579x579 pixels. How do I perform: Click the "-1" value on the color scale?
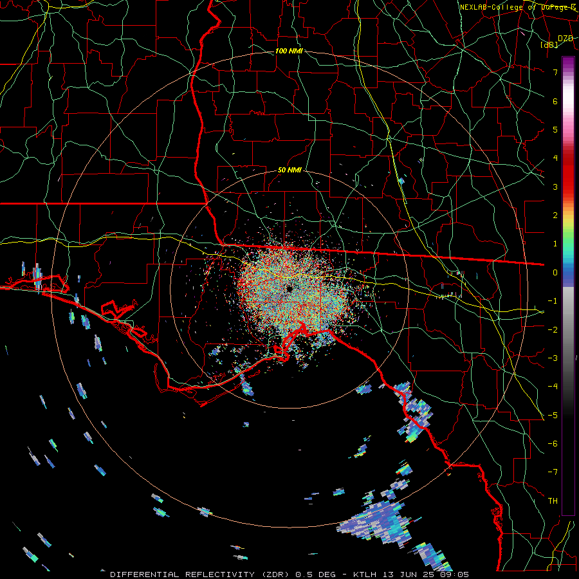(x=553, y=301)
